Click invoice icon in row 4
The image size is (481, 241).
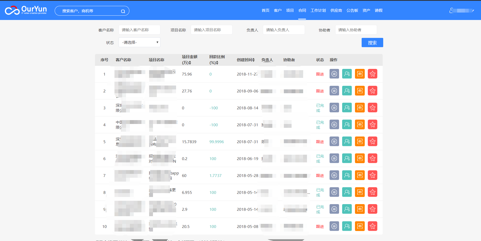[360, 124]
